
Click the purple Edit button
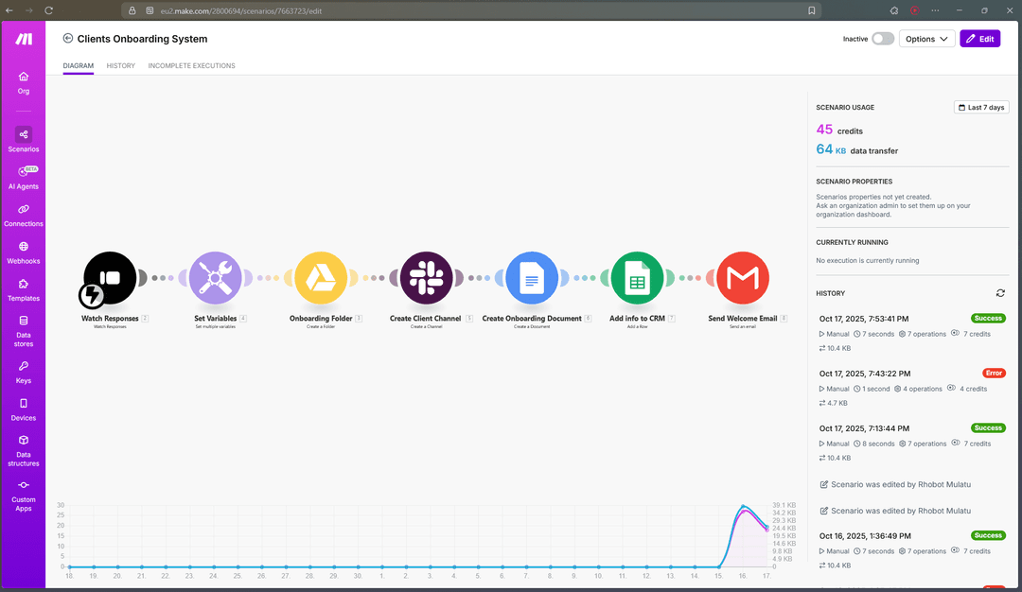tap(979, 38)
